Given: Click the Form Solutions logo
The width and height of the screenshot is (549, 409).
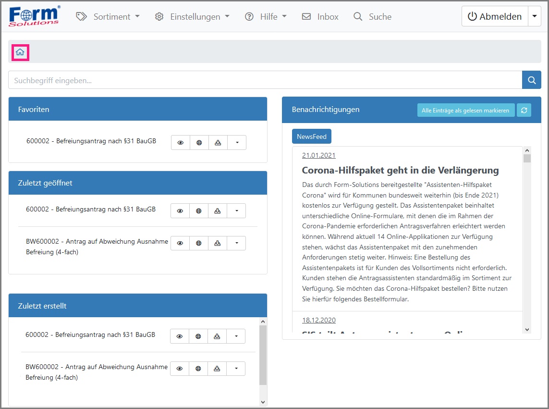Looking at the screenshot, I should [34, 16].
